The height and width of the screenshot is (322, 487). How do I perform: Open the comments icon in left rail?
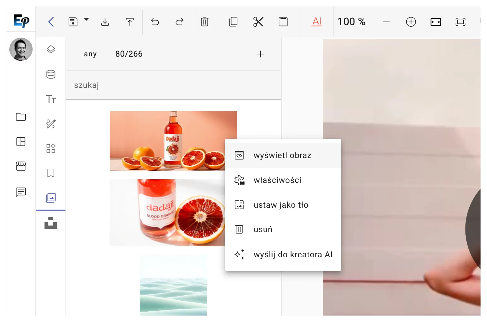[x=21, y=192]
